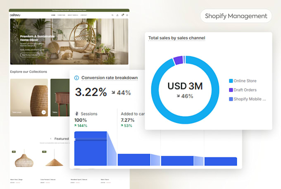Click the Conversion rate breakdown title
281x189 pixels.
click(x=110, y=78)
